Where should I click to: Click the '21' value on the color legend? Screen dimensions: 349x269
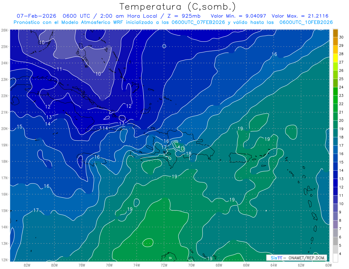341,112
